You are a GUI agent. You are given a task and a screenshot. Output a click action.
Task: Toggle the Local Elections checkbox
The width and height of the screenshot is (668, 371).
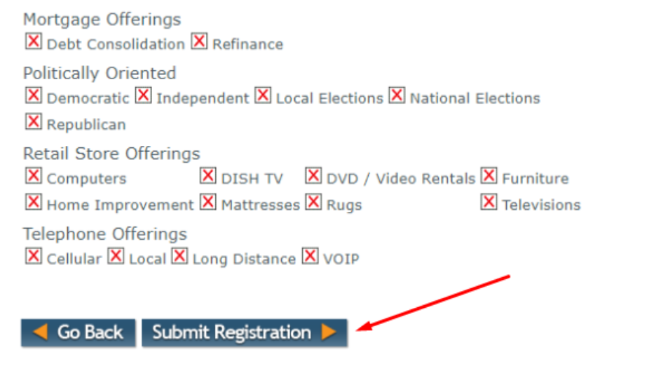263,95
